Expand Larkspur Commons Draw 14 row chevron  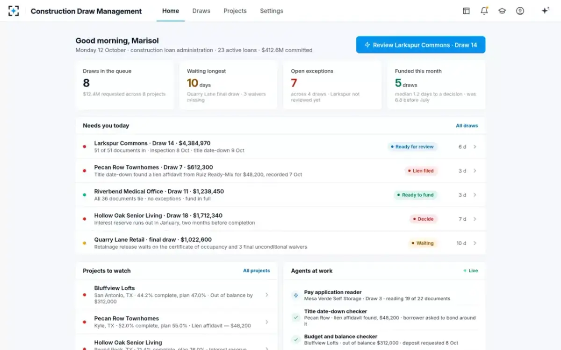[x=475, y=147]
